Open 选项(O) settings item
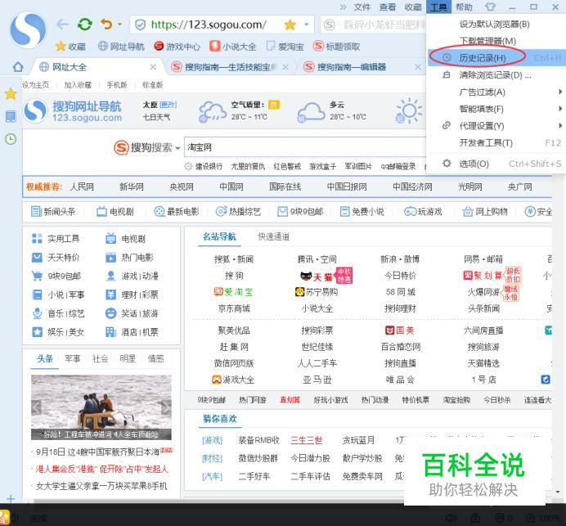Image resolution: width=566 pixels, height=526 pixels. pyautogui.click(x=494, y=164)
